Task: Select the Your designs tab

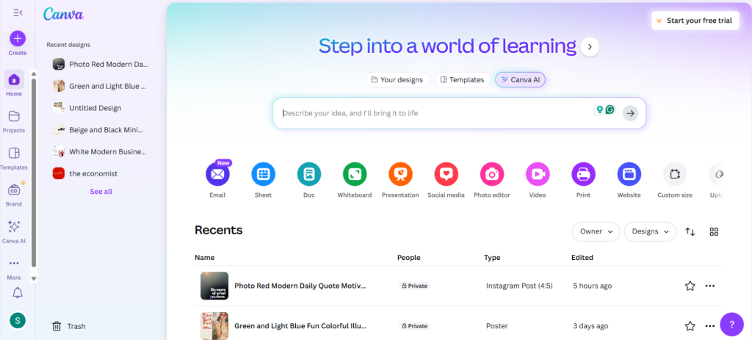Action: click(x=397, y=79)
